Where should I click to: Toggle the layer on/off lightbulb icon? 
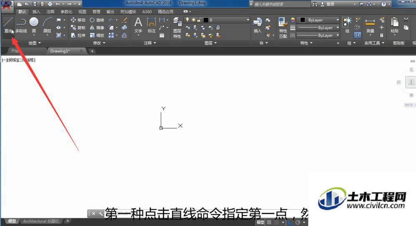[x=187, y=20]
